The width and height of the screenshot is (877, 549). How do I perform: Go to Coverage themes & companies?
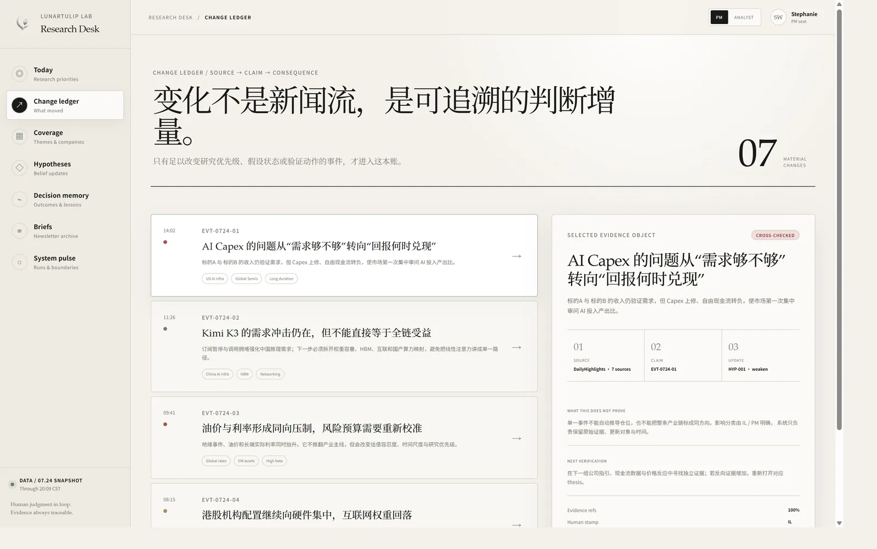65,137
